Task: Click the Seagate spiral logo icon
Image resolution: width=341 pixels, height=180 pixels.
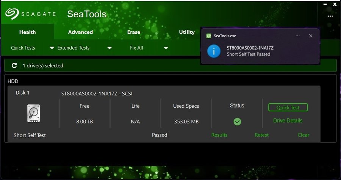Action: pos(13,14)
